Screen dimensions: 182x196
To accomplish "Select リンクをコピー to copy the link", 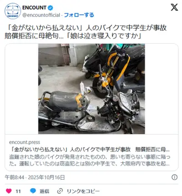I will [83, 191].
